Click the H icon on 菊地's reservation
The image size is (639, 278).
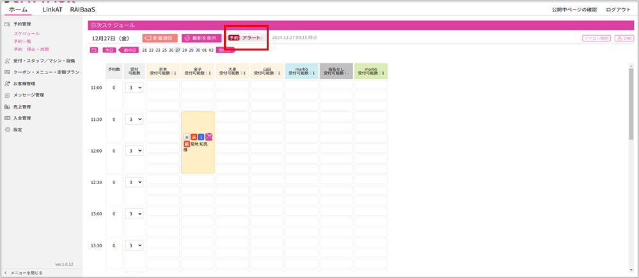click(187, 136)
